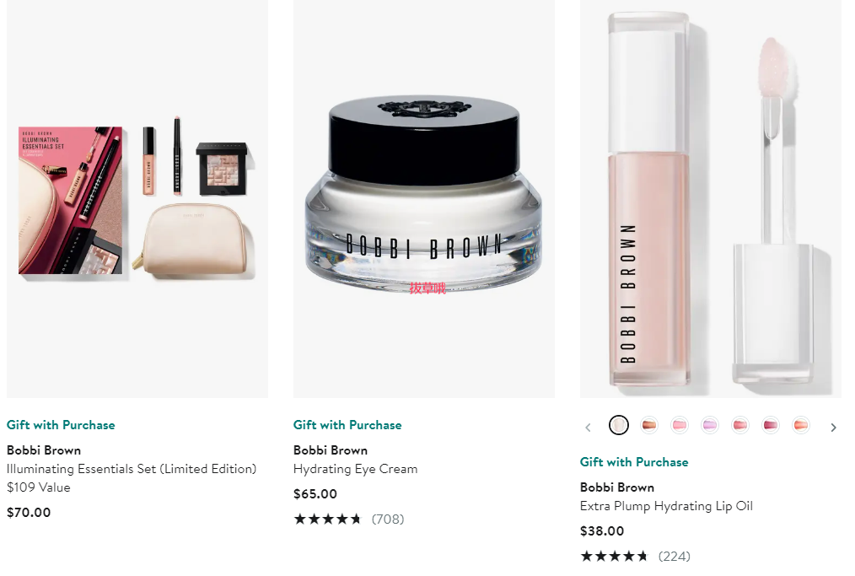Pick the third light pink swatch

pyautogui.click(x=680, y=425)
